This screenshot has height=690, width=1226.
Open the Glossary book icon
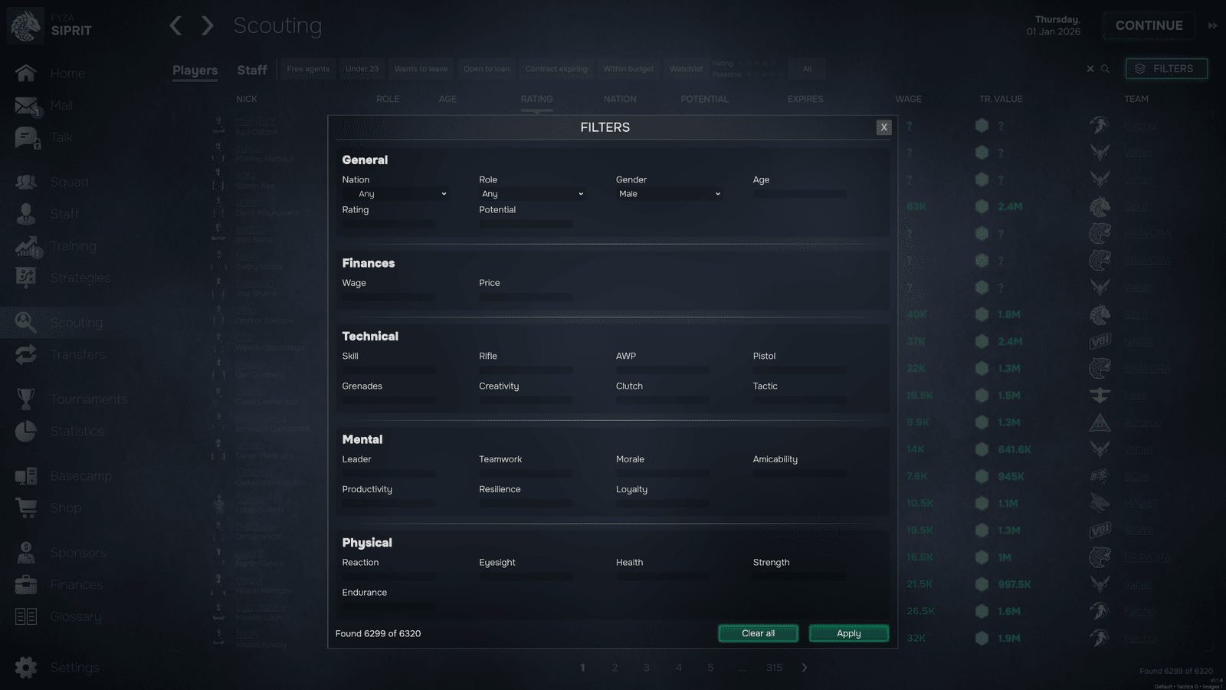26,616
